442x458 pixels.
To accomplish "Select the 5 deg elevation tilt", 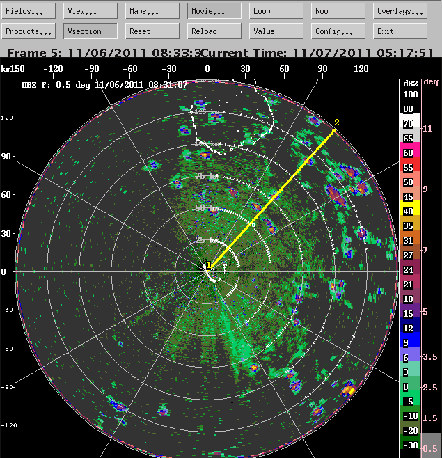I will click(x=425, y=312).
